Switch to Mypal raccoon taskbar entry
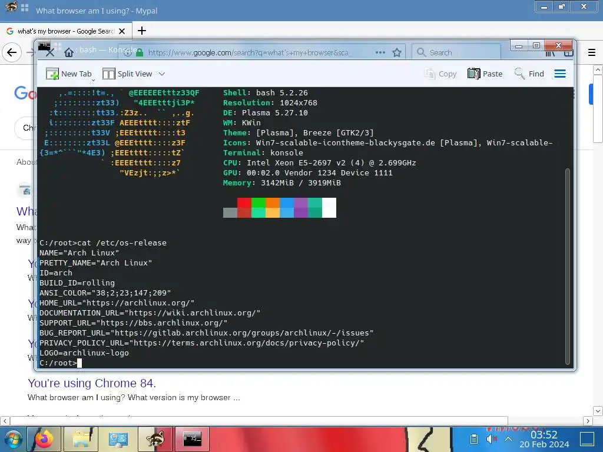Screen dimensions: 603x452 [155, 439]
